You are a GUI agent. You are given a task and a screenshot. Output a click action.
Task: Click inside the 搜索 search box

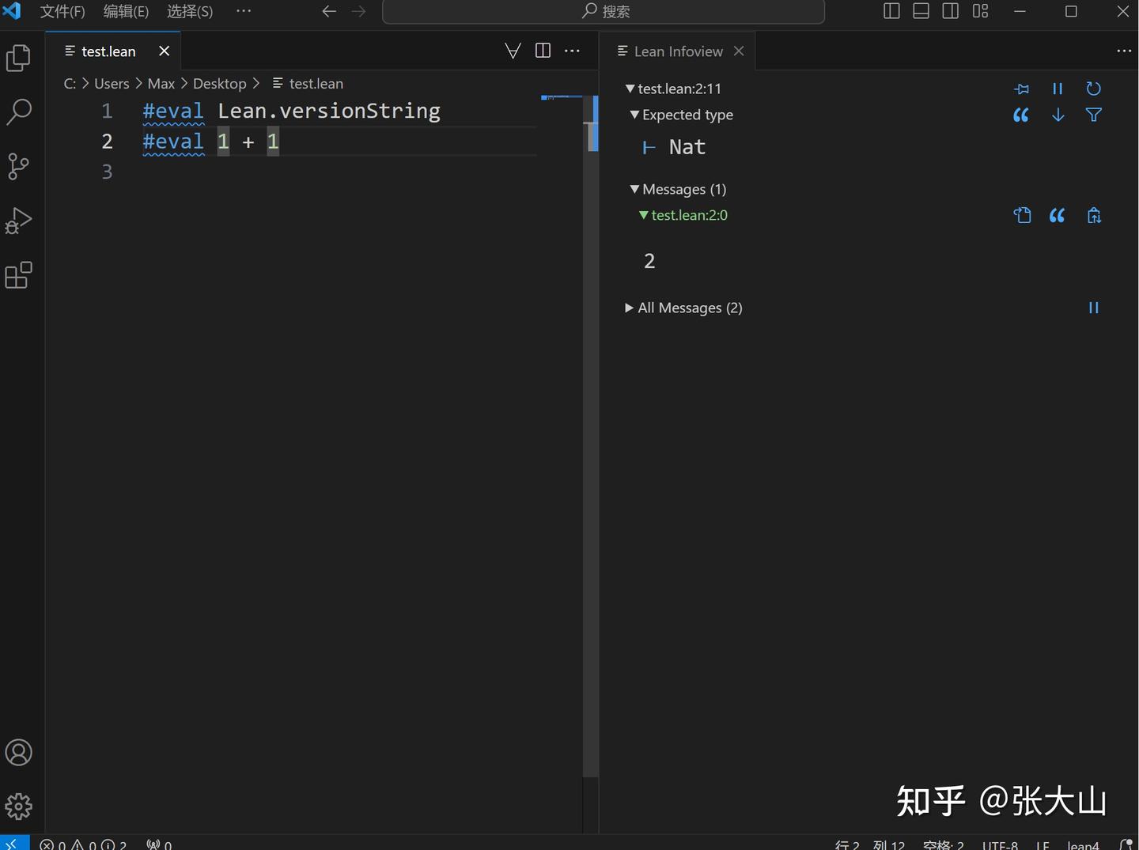click(604, 11)
